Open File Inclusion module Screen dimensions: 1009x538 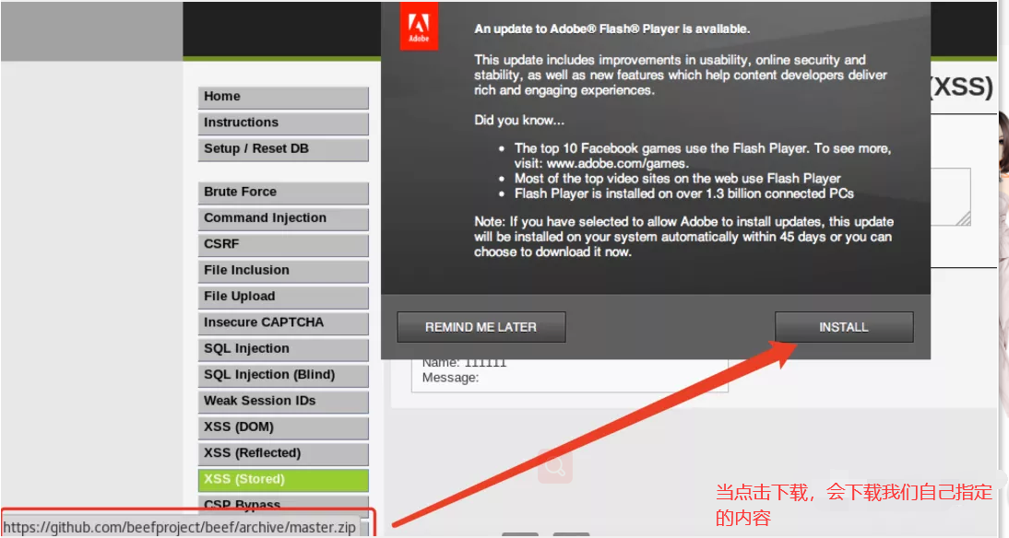point(283,271)
